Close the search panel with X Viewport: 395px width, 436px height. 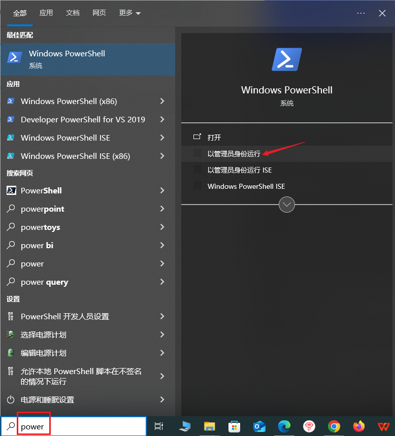click(382, 13)
